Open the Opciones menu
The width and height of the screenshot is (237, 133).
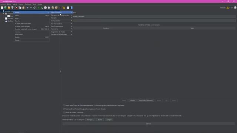coord(28,4)
